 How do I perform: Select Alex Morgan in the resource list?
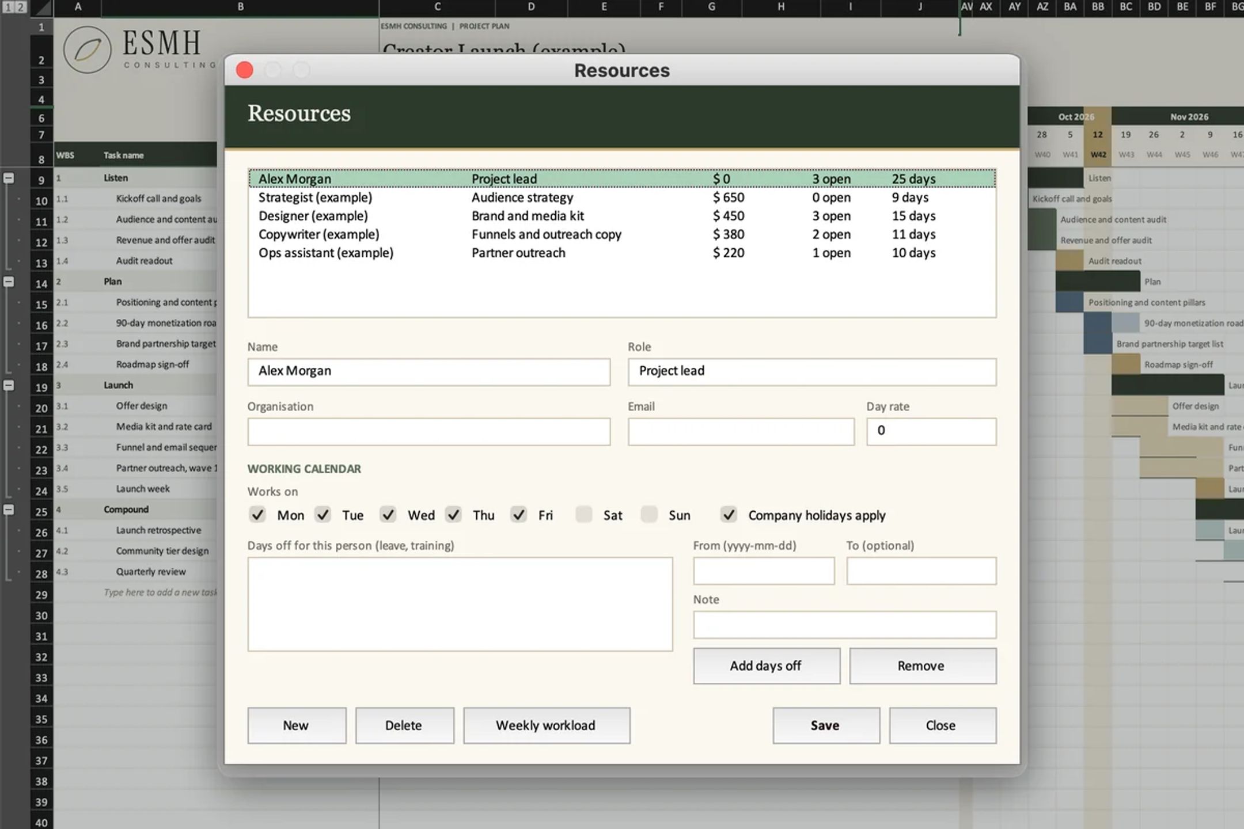pyautogui.click(x=622, y=178)
